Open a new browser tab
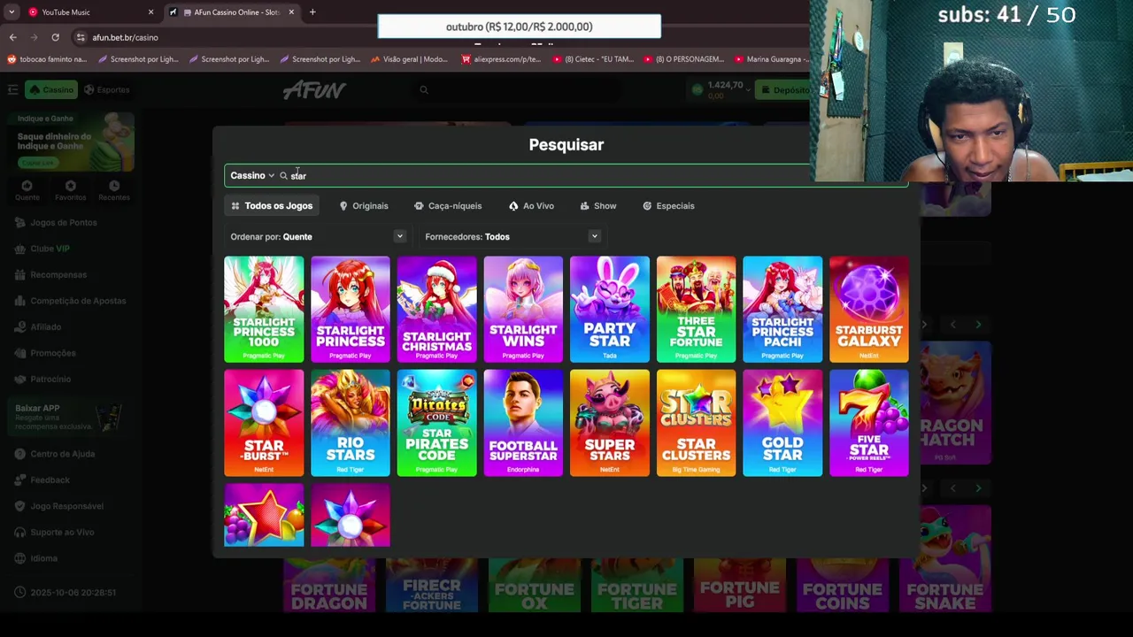Image resolution: width=1133 pixels, height=637 pixels. tap(312, 12)
